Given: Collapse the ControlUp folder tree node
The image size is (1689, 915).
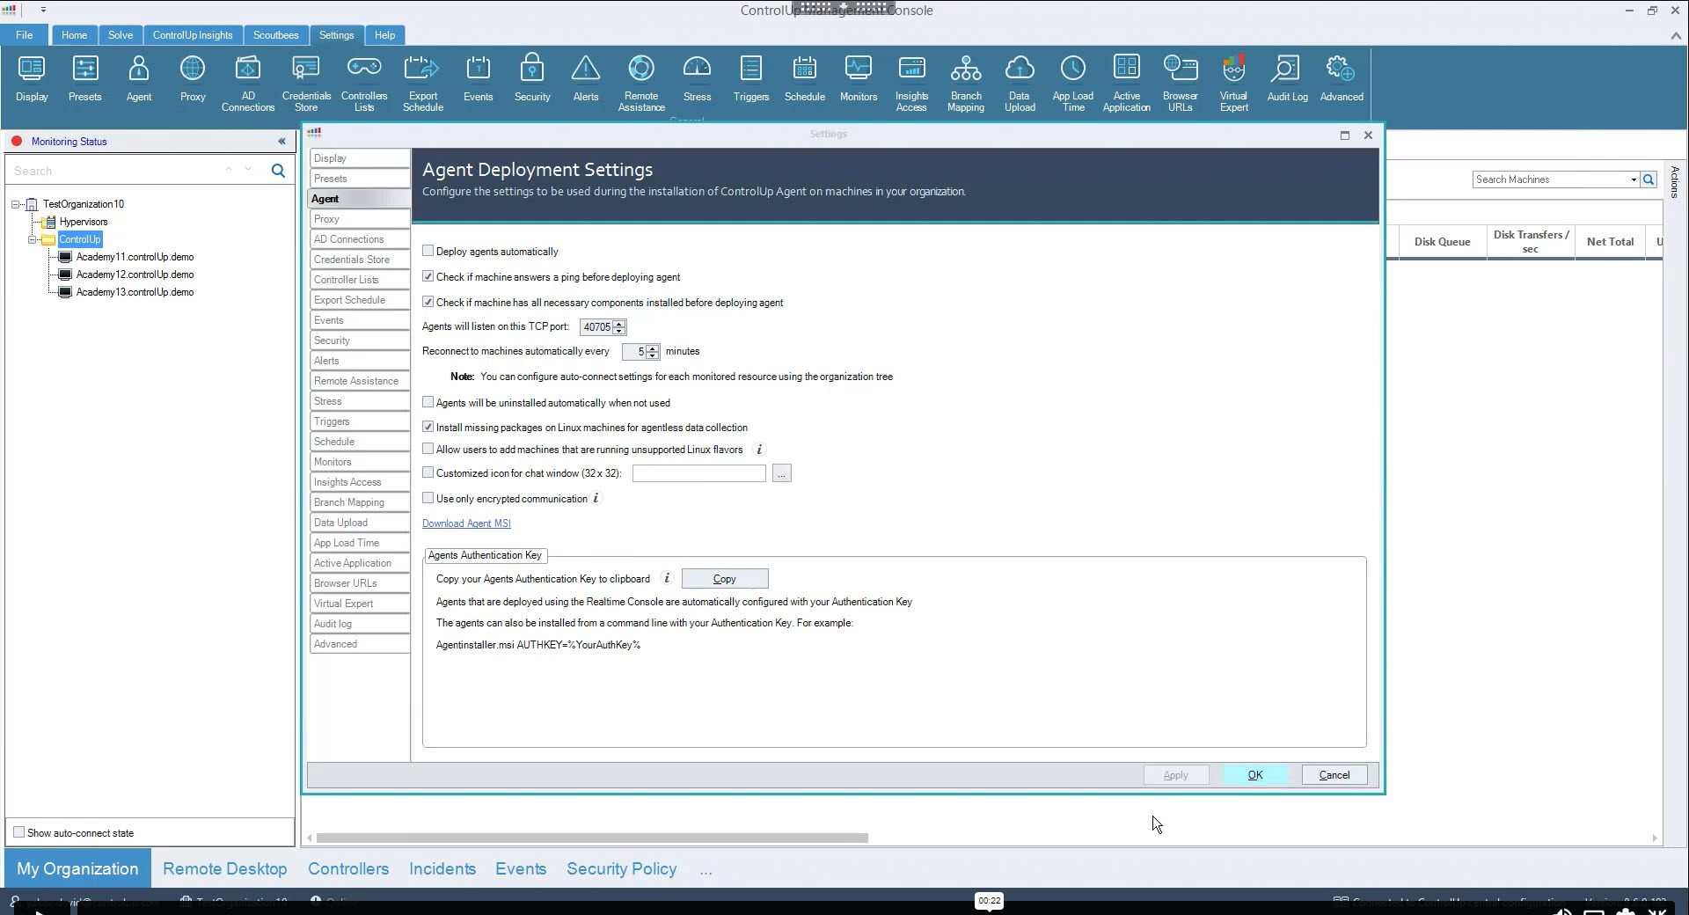Looking at the screenshot, I should [33, 239].
